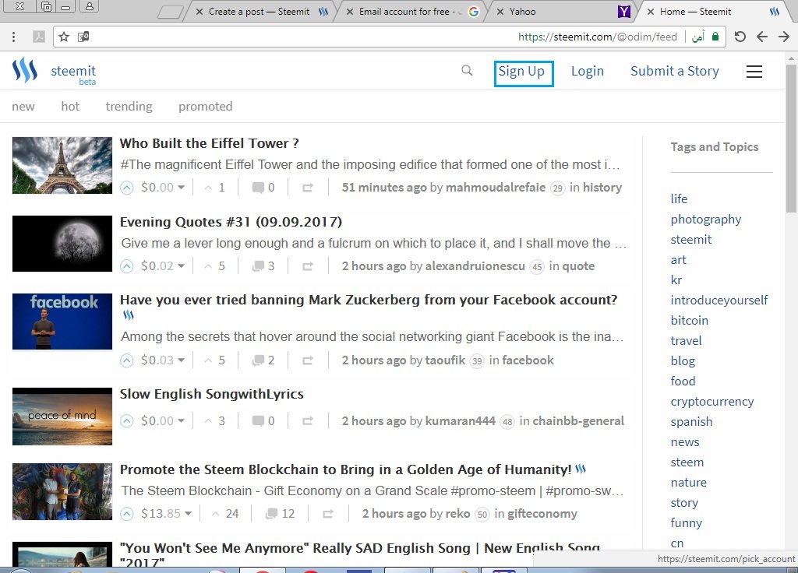The width and height of the screenshot is (798, 573).
Task: Show the 1 vote on Eiffel post
Action: [x=214, y=188]
